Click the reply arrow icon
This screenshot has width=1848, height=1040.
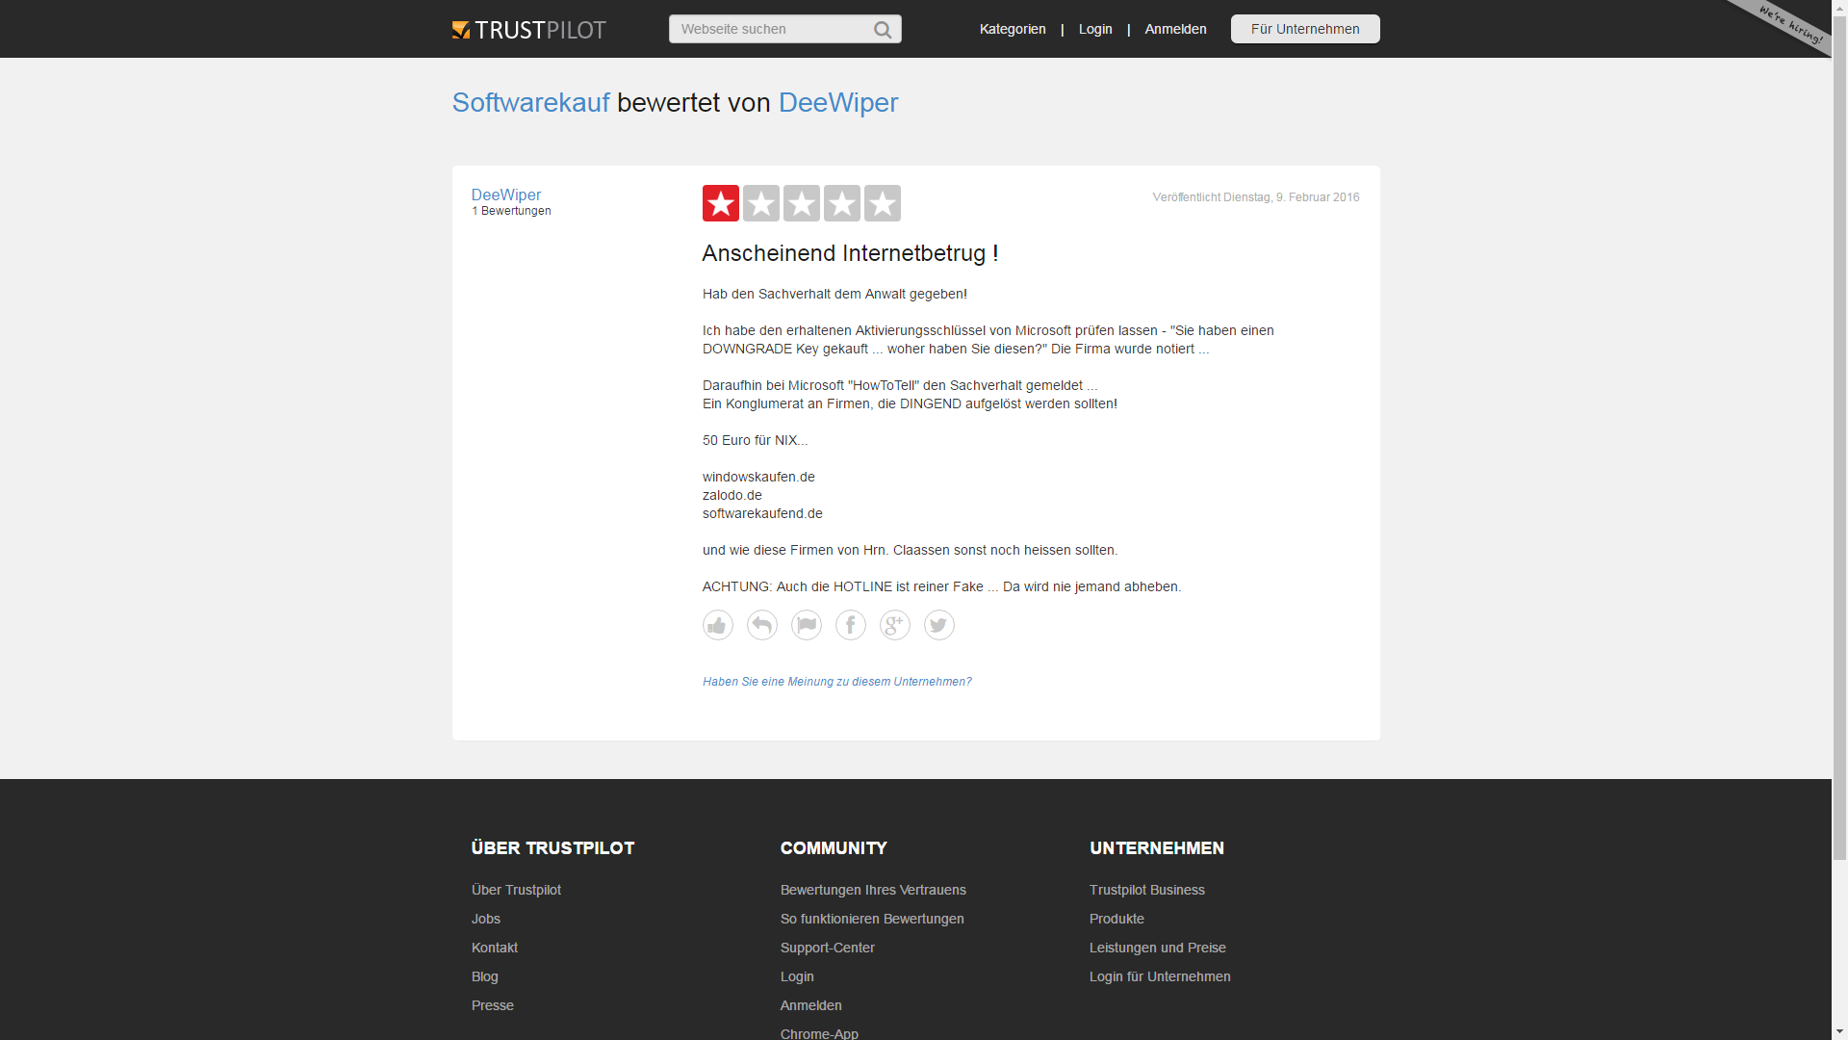point(762,625)
